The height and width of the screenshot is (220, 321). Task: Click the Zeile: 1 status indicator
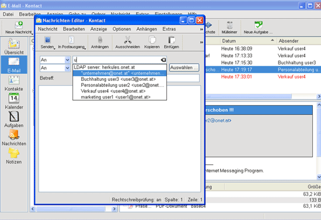pos(195,200)
